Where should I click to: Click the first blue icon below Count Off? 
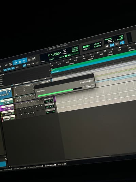(112, 45)
